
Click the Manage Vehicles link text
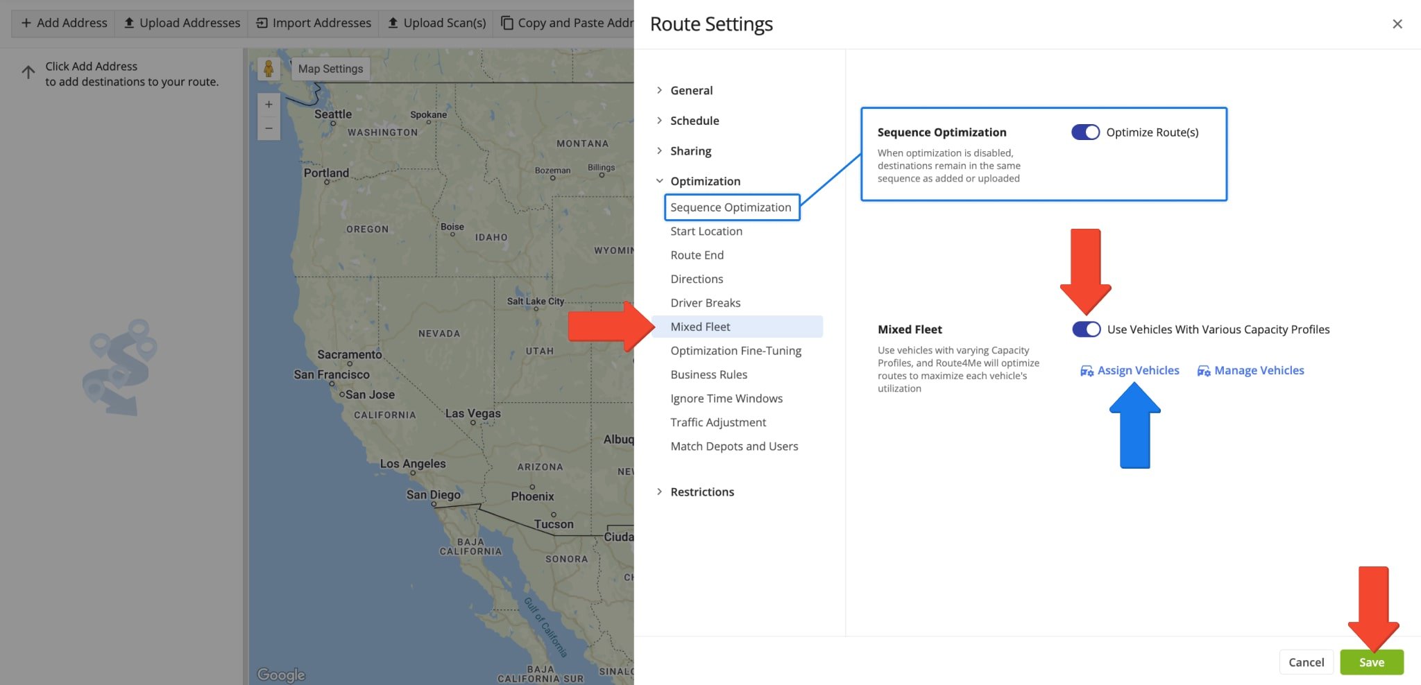pos(1259,370)
